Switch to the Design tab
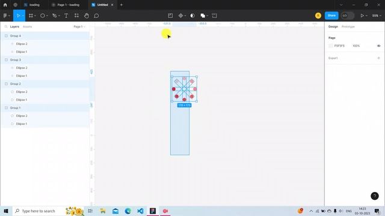The image size is (385, 216). coord(333,26)
